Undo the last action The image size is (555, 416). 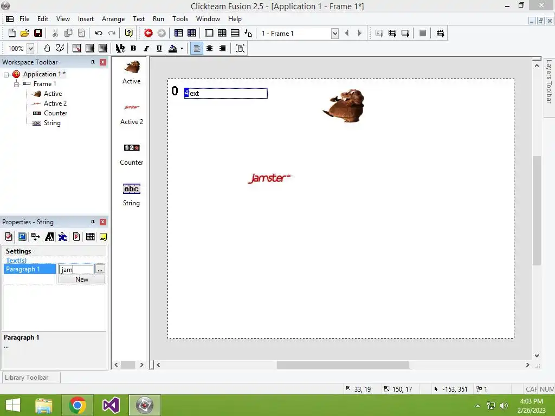[99, 33]
